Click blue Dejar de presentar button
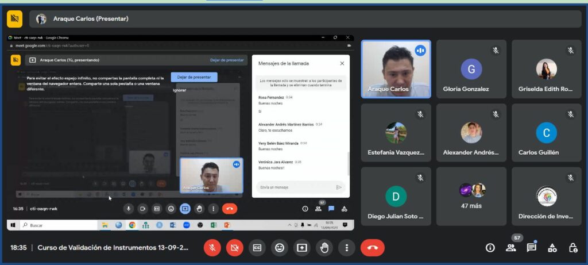The image size is (588, 265). click(194, 77)
